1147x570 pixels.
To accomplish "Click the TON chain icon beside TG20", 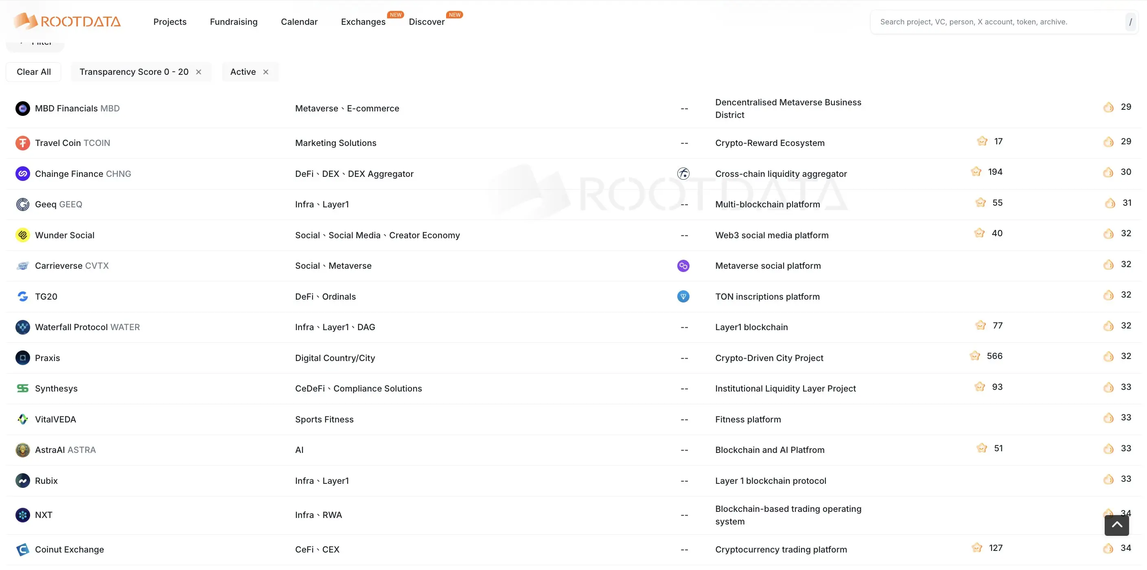I will tap(683, 296).
